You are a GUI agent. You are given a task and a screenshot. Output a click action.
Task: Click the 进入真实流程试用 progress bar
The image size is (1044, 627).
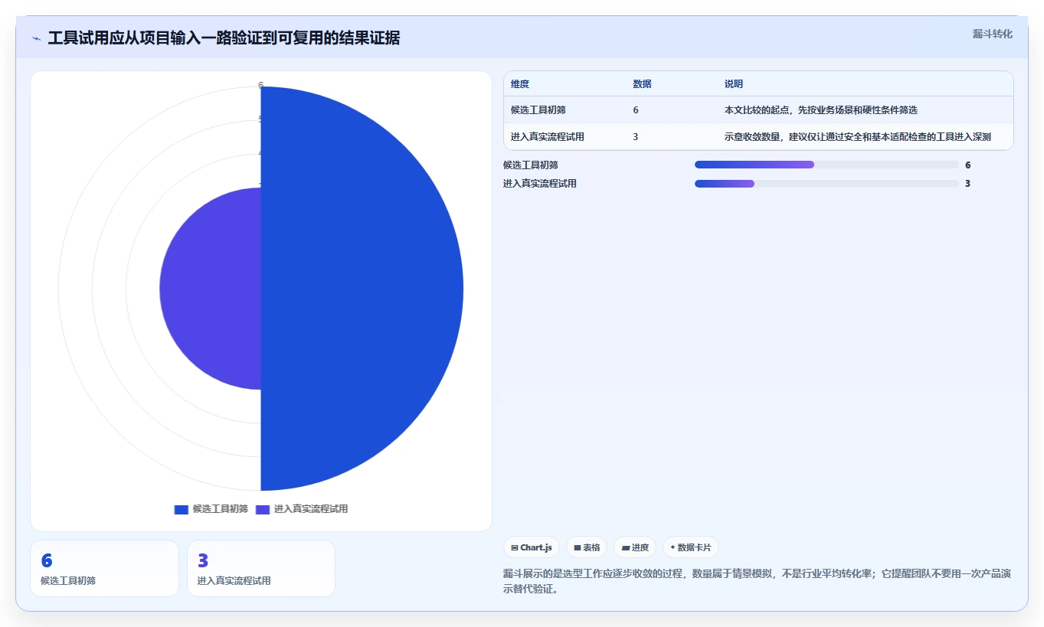point(826,184)
